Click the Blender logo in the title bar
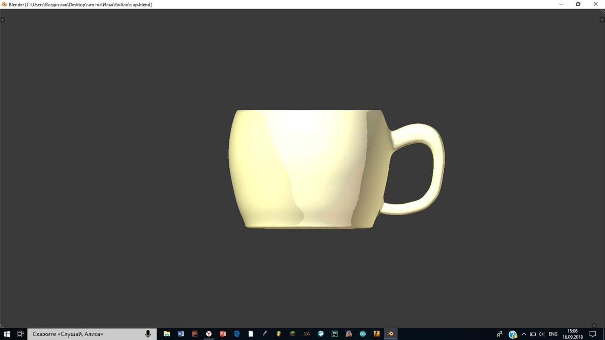605x340 pixels. (x=4, y=4)
